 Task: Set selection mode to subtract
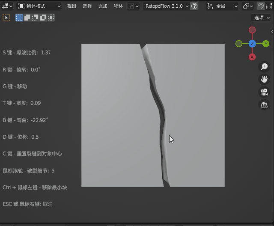35,18
